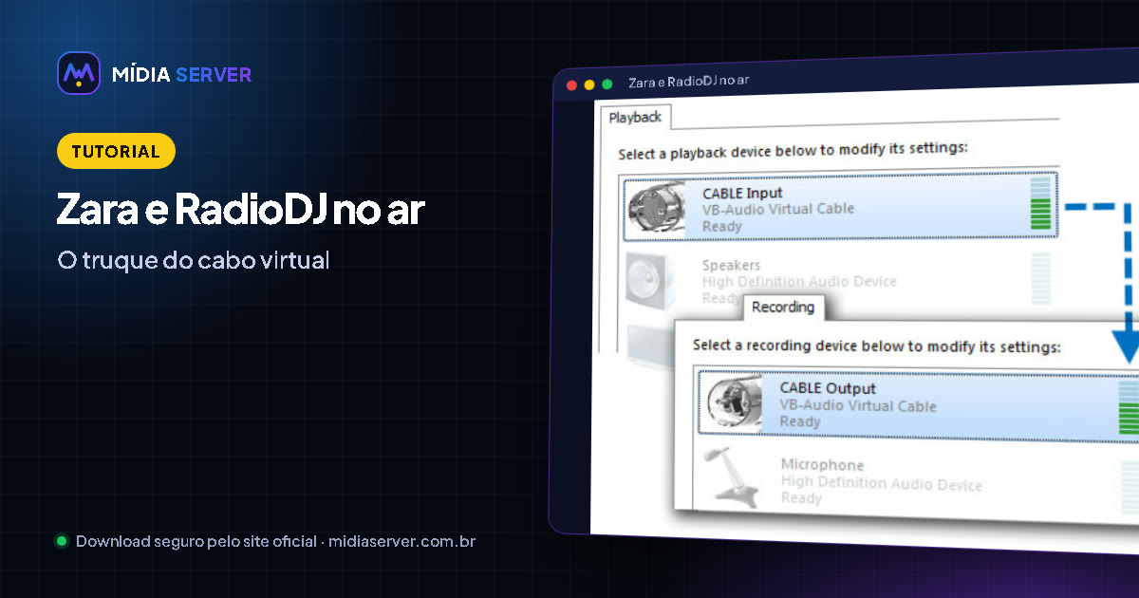Image resolution: width=1139 pixels, height=598 pixels.
Task: Select the Playback tab
Action: click(635, 118)
